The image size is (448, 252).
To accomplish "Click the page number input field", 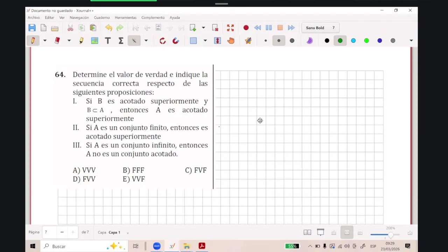I will (50, 232).
